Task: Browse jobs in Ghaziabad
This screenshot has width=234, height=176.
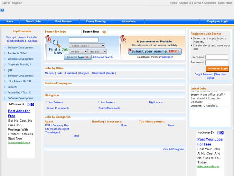Action: [x=98, y=73]
